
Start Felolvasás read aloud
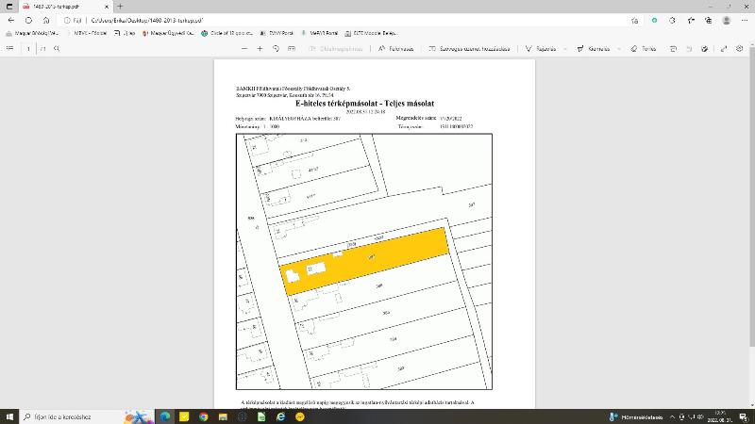395,49
